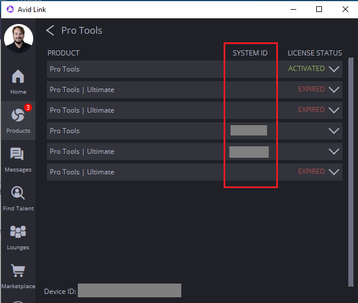The height and width of the screenshot is (303, 358).
Task: Click the Device ID label
Action: click(x=60, y=292)
